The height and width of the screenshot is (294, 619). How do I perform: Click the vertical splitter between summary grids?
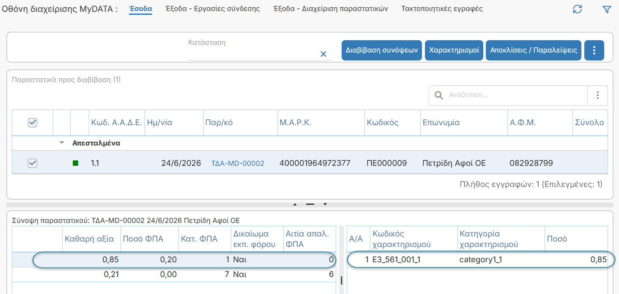(x=341, y=280)
